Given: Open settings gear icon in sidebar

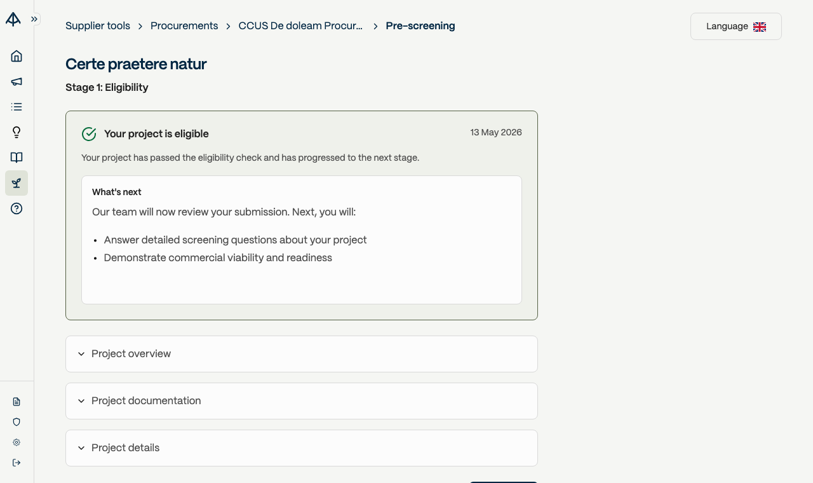Looking at the screenshot, I should pyautogui.click(x=17, y=442).
